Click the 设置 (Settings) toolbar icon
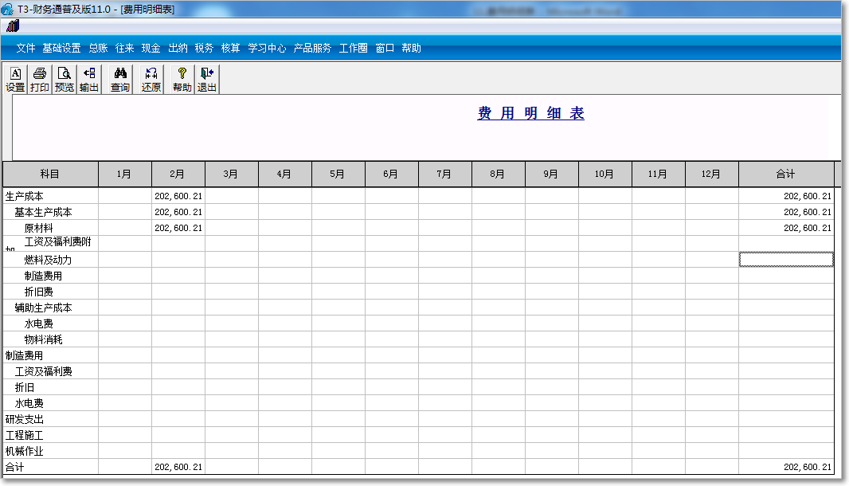 [15, 79]
